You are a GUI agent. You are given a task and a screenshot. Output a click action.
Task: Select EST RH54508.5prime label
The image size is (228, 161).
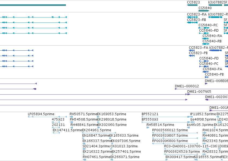84,119
